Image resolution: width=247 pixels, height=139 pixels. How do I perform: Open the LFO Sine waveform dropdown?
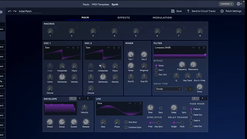130,103
